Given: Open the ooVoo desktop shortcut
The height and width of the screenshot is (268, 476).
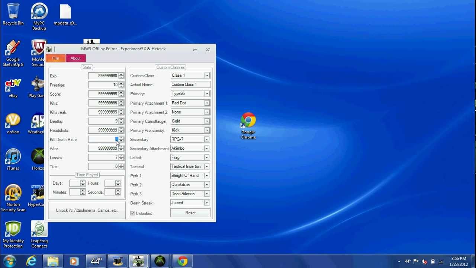Looking at the screenshot, I should 13,124.
